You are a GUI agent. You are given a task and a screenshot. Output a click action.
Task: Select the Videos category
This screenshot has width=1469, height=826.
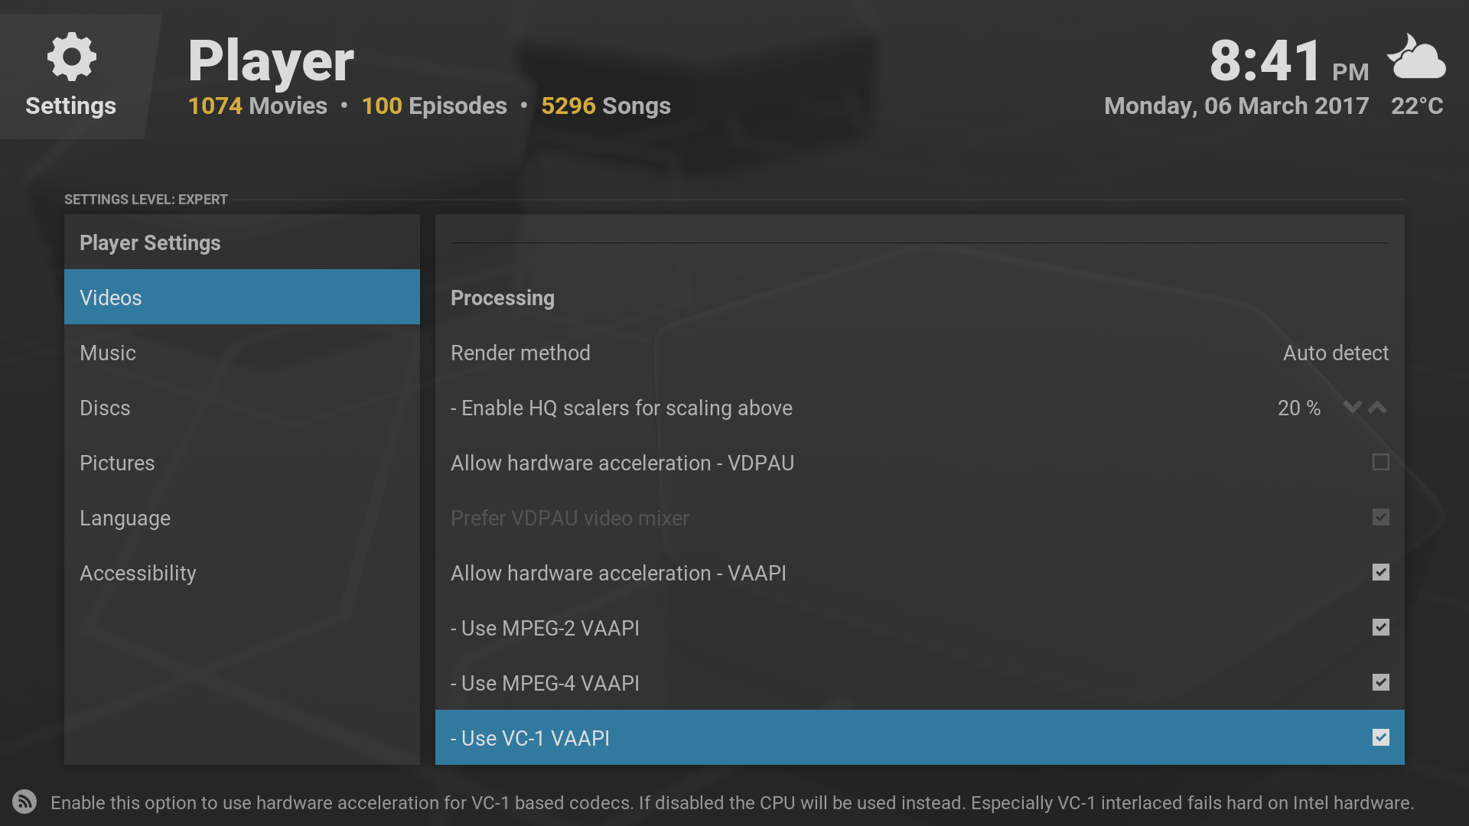pos(242,298)
